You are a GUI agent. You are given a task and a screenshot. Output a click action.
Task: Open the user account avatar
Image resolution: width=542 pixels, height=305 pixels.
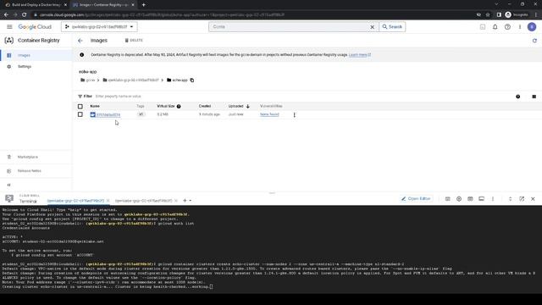(x=532, y=26)
